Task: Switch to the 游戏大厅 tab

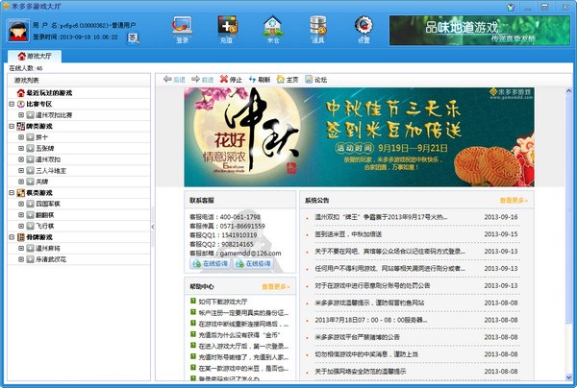Action: pyautogui.click(x=35, y=57)
